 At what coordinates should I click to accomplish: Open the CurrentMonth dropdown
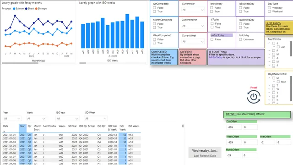click(x=193, y=26)
